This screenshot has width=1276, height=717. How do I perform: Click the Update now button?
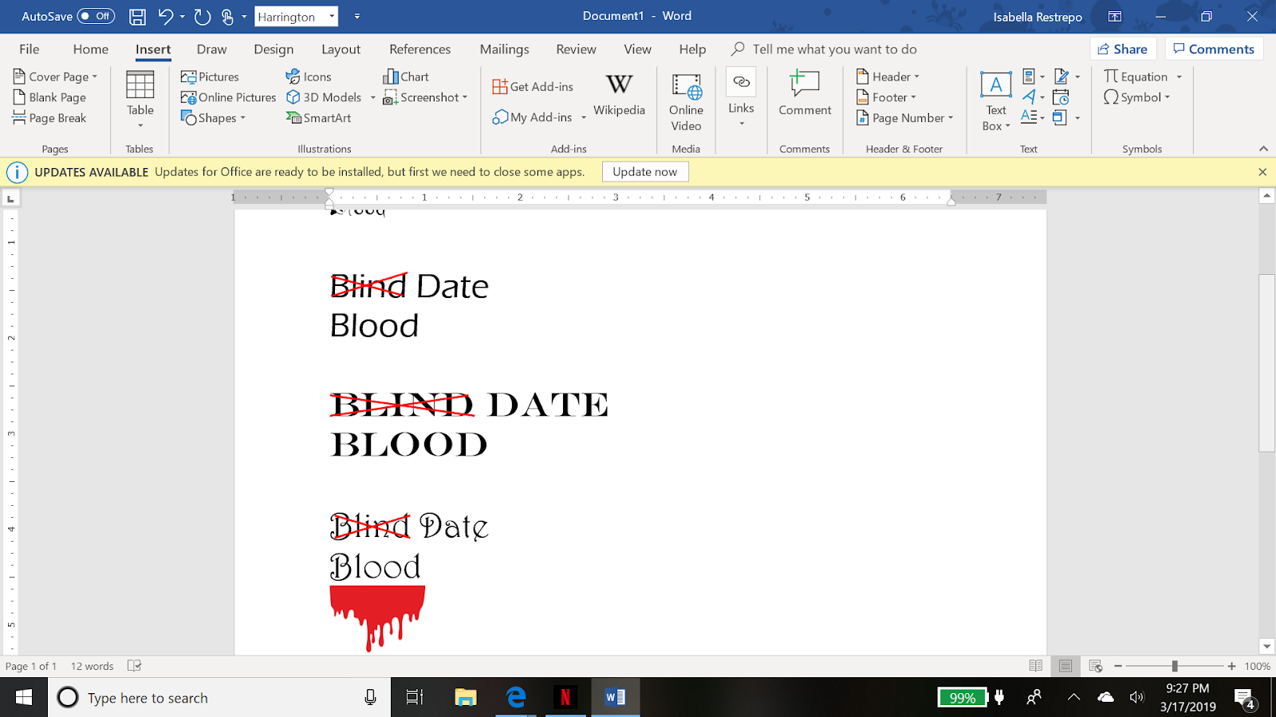[645, 171]
